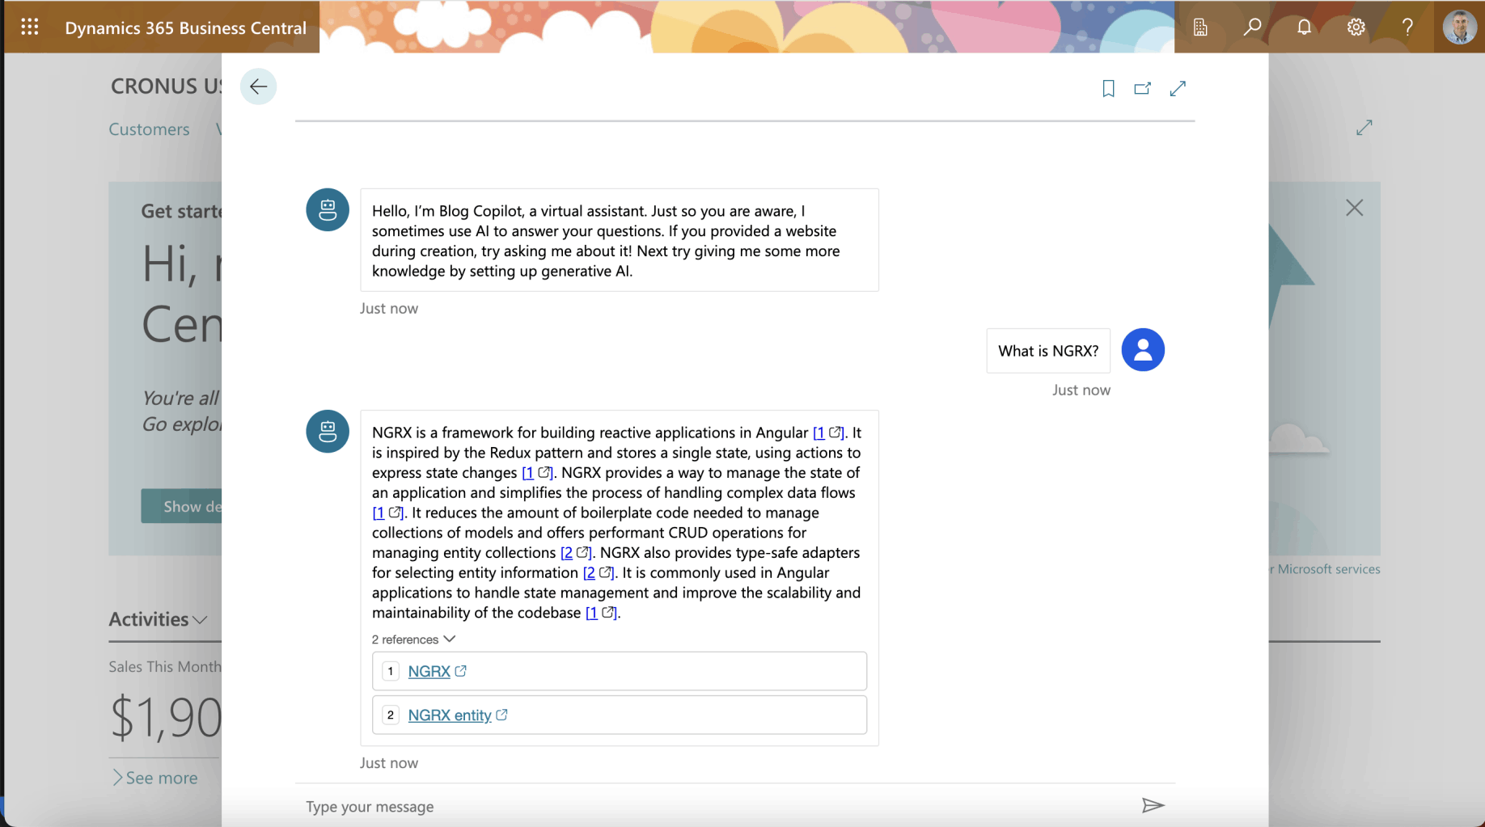This screenshot has height=827, width=1485.
Task: Follow citation 1 after 'applications in Angular'
Action: coord(828,432)
